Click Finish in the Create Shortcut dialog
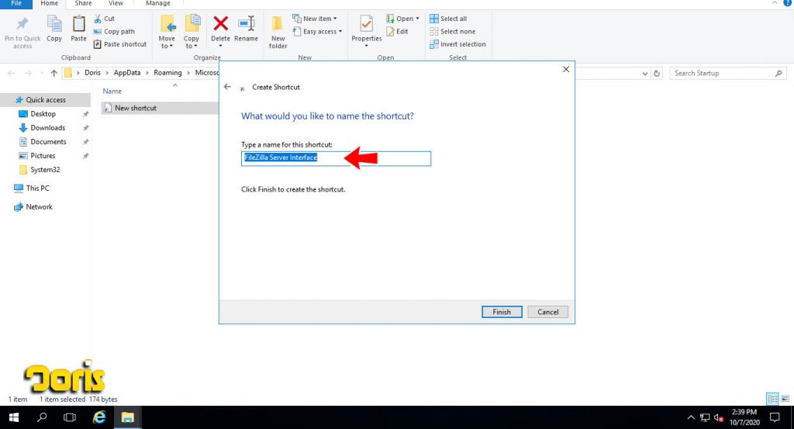The image size is (794, 429). [502, 312]
